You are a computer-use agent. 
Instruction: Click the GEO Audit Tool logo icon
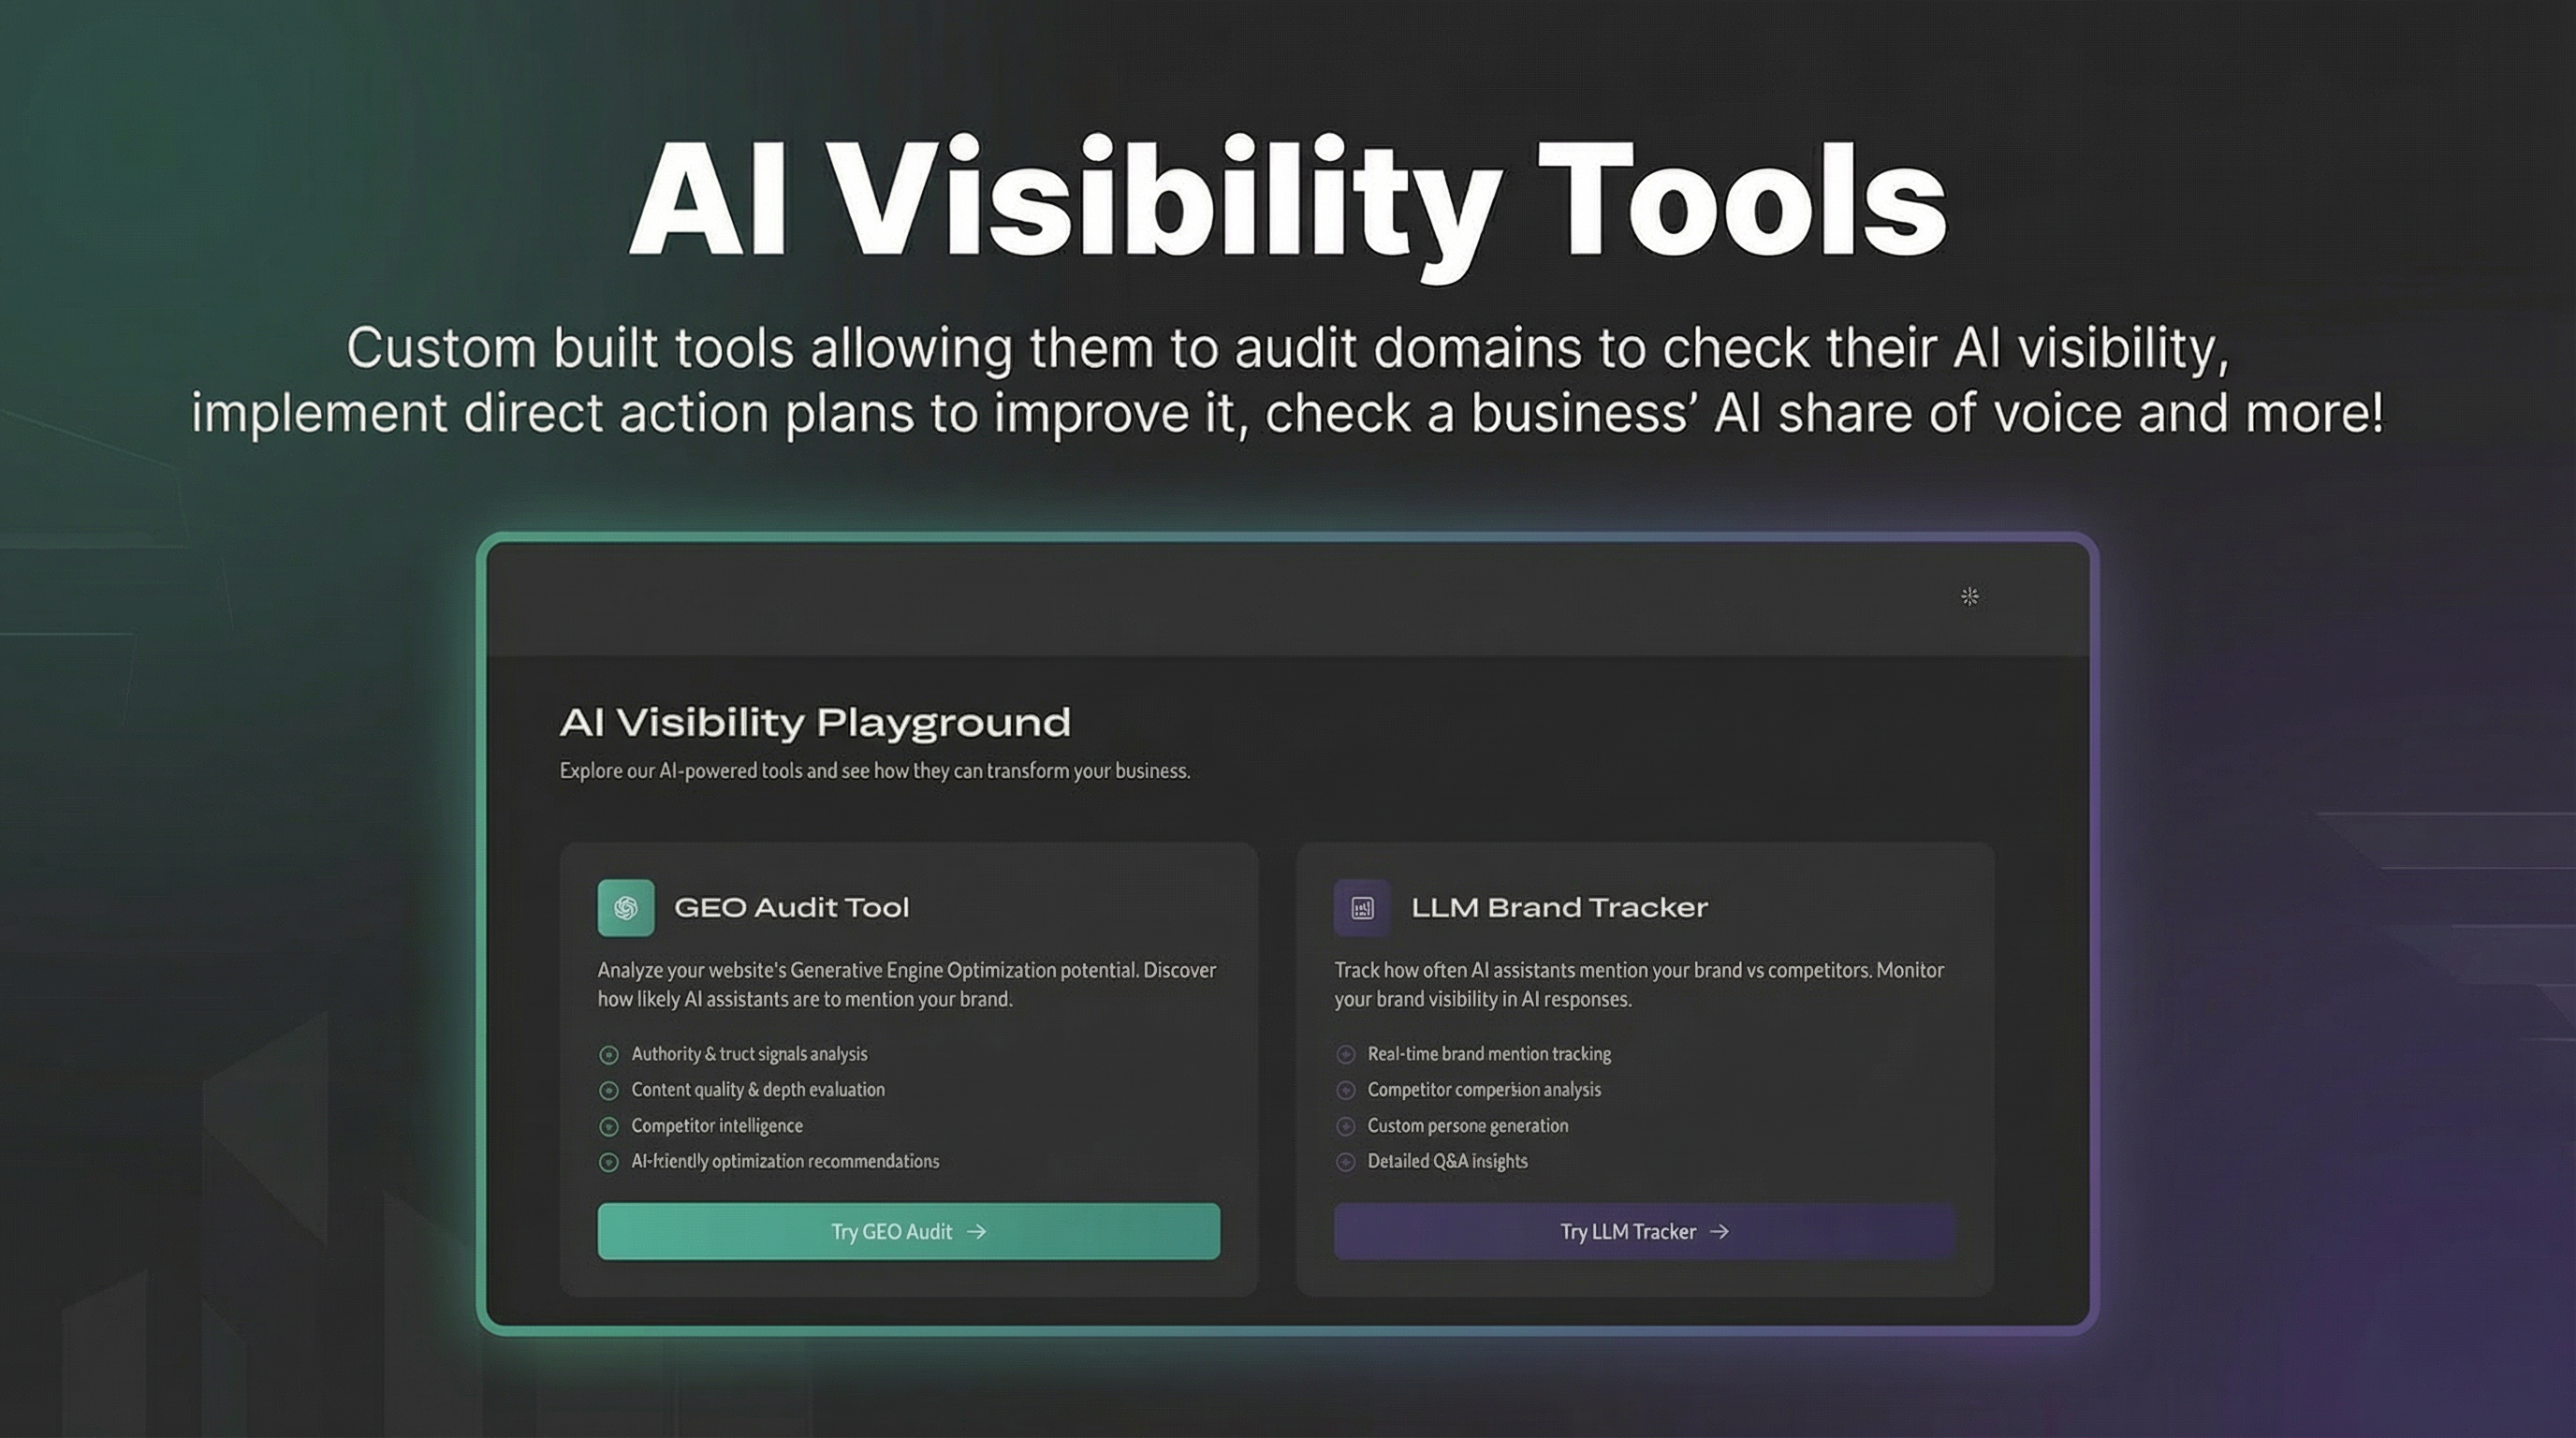click(627, 908)
